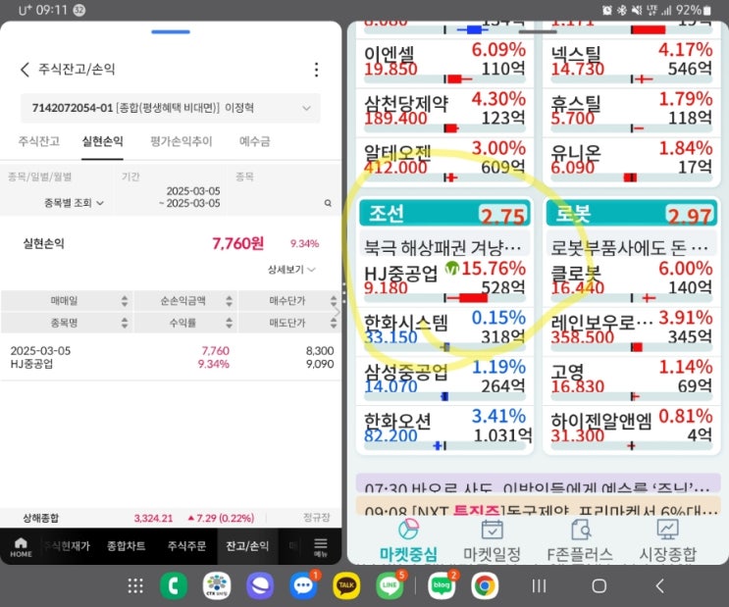Open the hamburger 메뉴 icon

tap(321, 547)
